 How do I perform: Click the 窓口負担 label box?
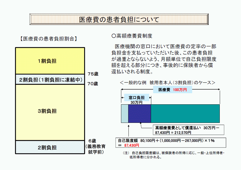(137, 97)
